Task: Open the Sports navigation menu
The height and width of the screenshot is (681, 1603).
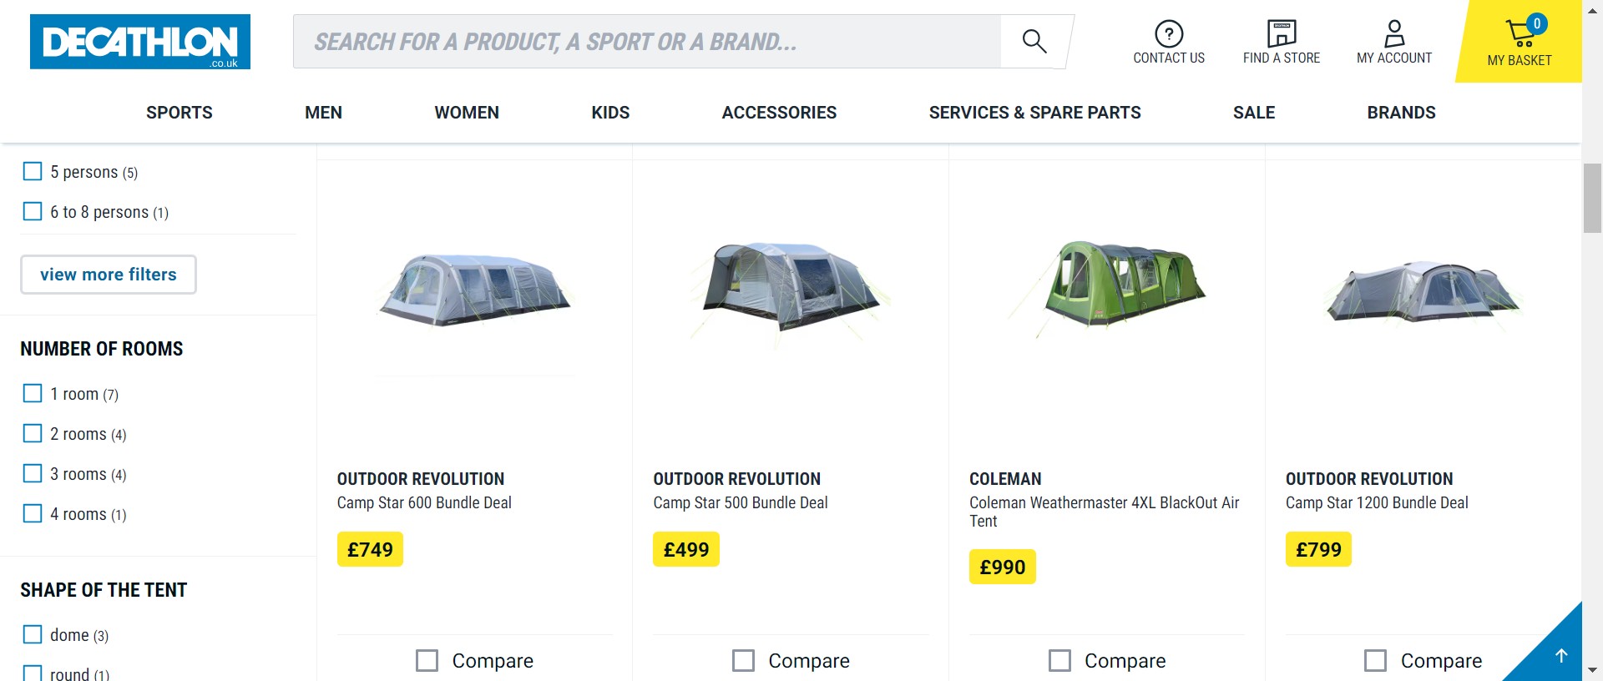Action: coord(179,113)
